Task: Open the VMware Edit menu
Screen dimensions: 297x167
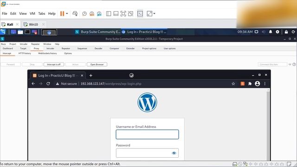Action: (13, 13)
